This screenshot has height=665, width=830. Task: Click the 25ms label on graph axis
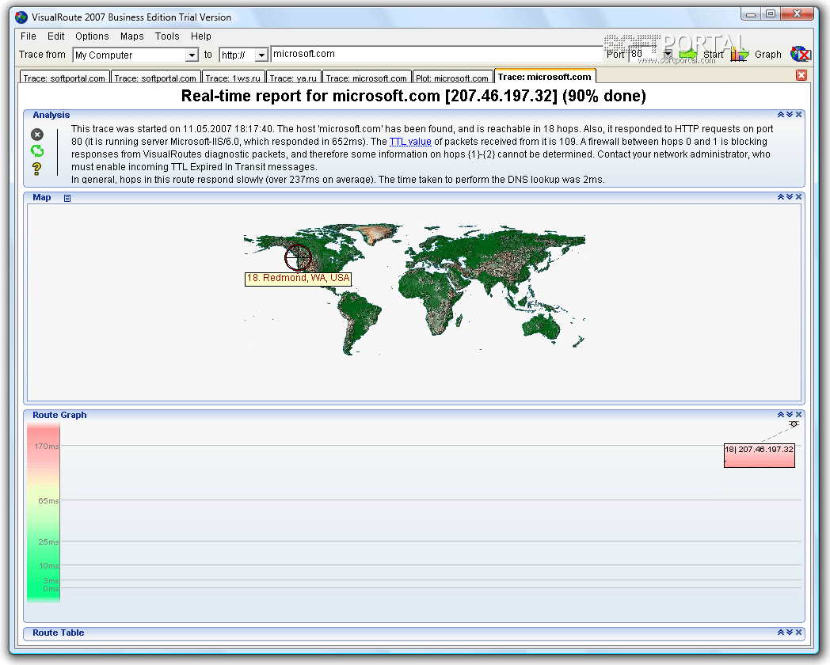click(x=48, y=541)
